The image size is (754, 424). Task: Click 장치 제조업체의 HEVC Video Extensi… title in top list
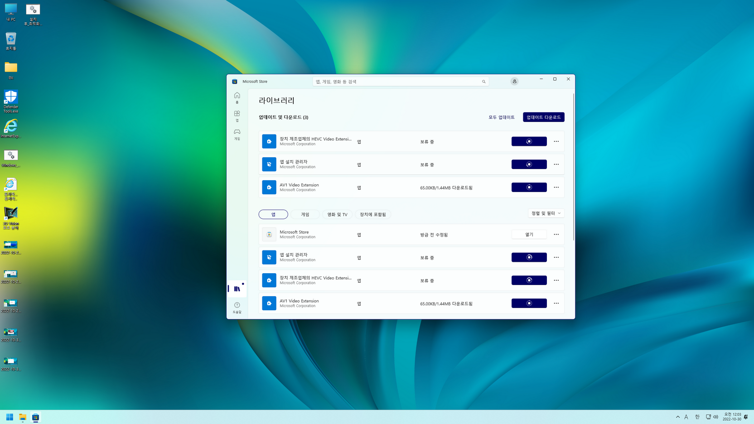315,139
